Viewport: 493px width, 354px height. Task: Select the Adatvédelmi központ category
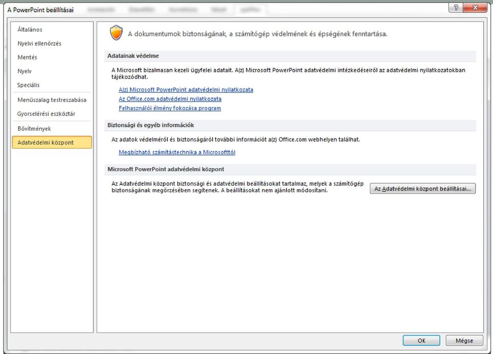tap(52, 142)
